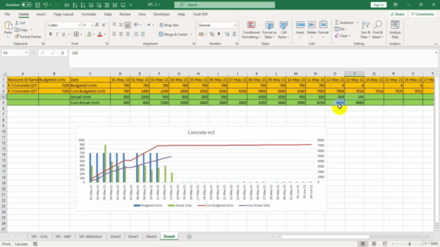Viewport: 440px width, 247px height.
Task: Open the File menu
Action: (8, 14)
